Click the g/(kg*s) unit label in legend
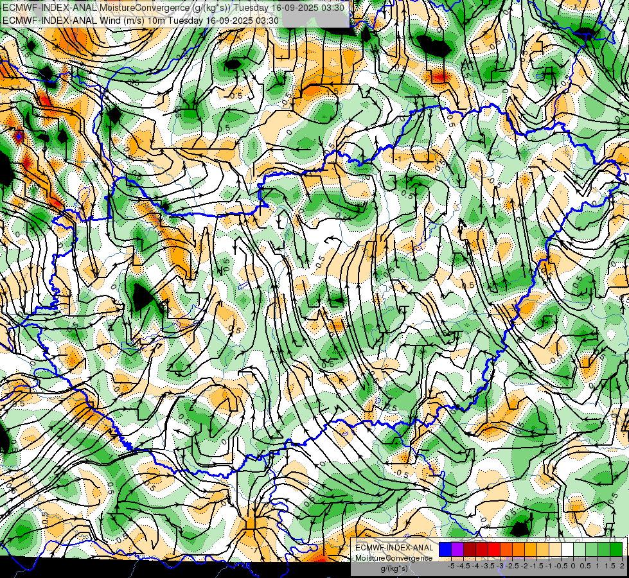This screenshot has width=629, height=578. [394, 568]
